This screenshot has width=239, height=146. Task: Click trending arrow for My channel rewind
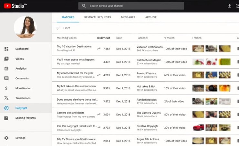(x=99, y=75)
